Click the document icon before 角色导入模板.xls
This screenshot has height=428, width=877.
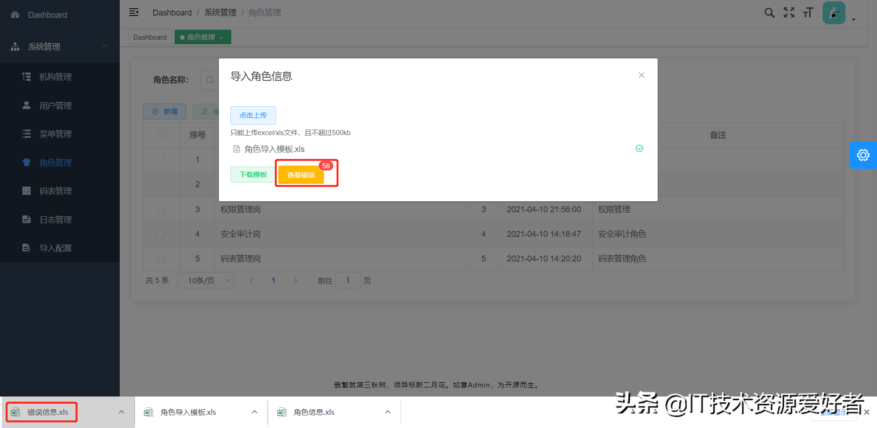pyautogui.click(x=236, y=149)
